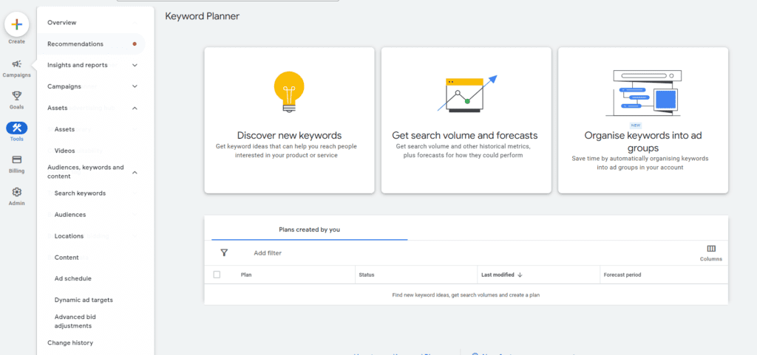This screenshot has height=355, width=757.
Task: Open Campaigns megaphone icon in sidebar
Action: [x=16, y=64]
